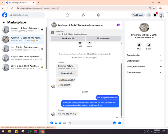Open Buyer details for Kyrahrain Ketura
The width and height of the screenshot is (168, 134).
pos(67,73)
